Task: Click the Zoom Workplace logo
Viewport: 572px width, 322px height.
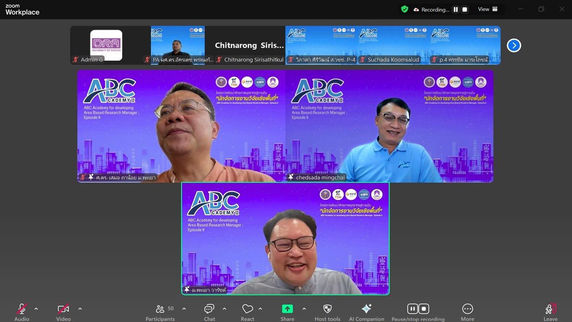Action: click(22, 9)
